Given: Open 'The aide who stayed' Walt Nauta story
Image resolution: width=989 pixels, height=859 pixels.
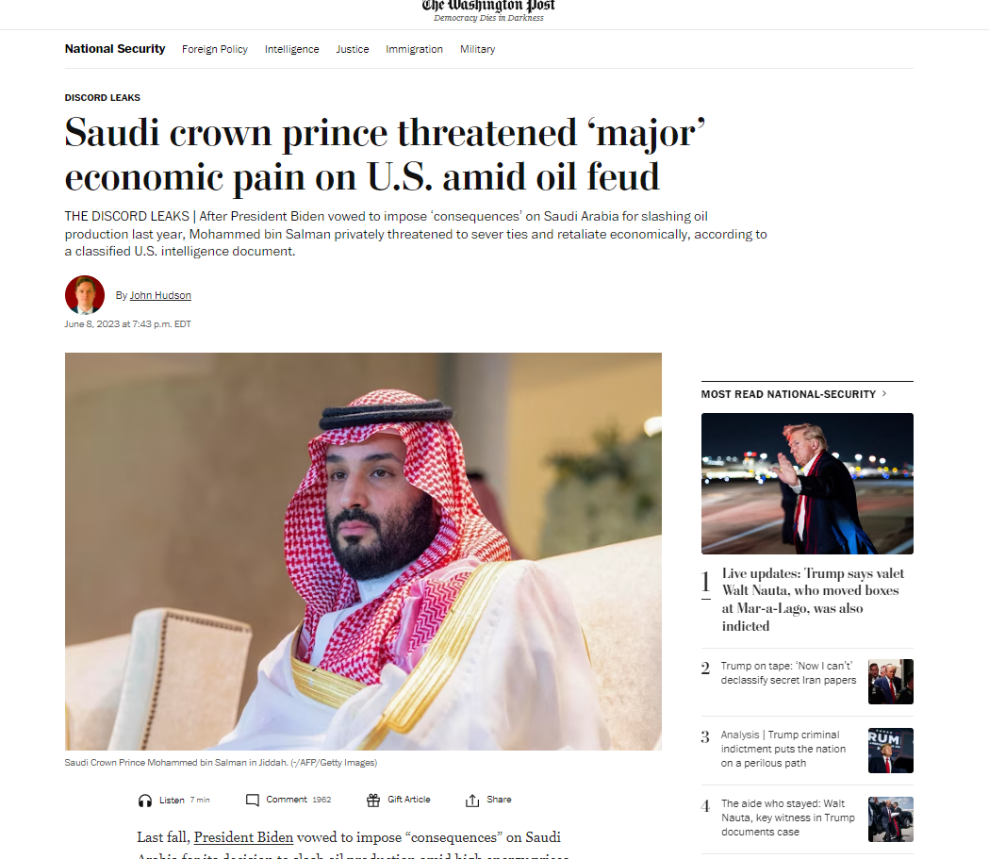Looking at the screenshot, I should tap(788, 818).
